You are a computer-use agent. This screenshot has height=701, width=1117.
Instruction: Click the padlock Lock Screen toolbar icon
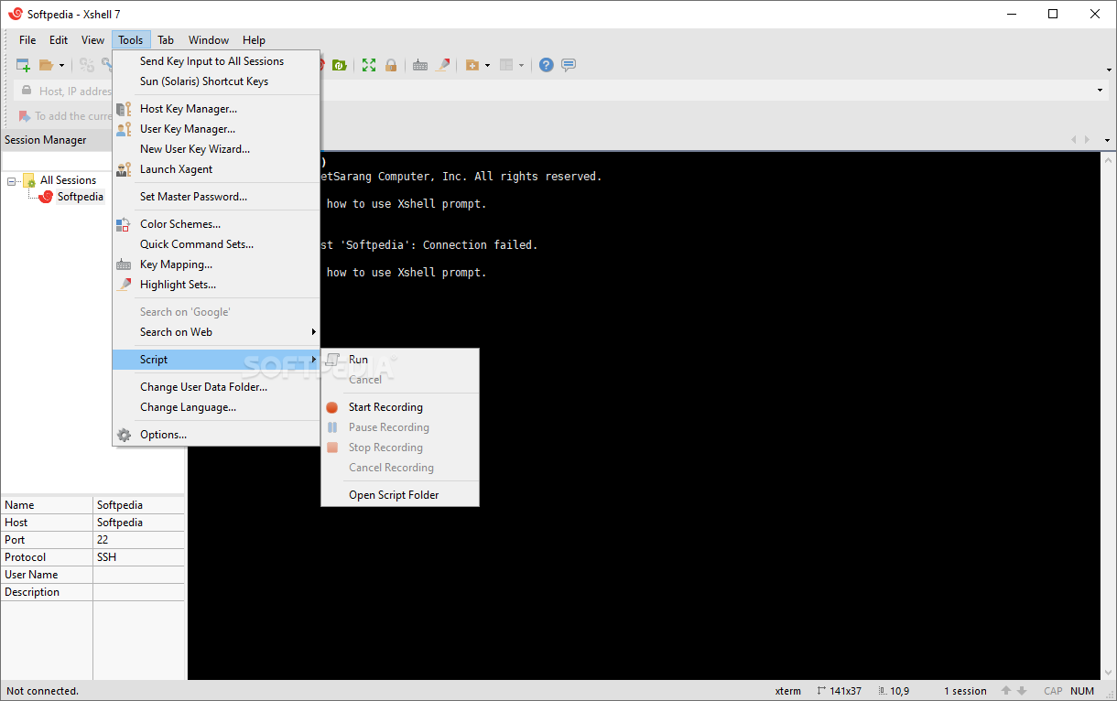(391, 65)
